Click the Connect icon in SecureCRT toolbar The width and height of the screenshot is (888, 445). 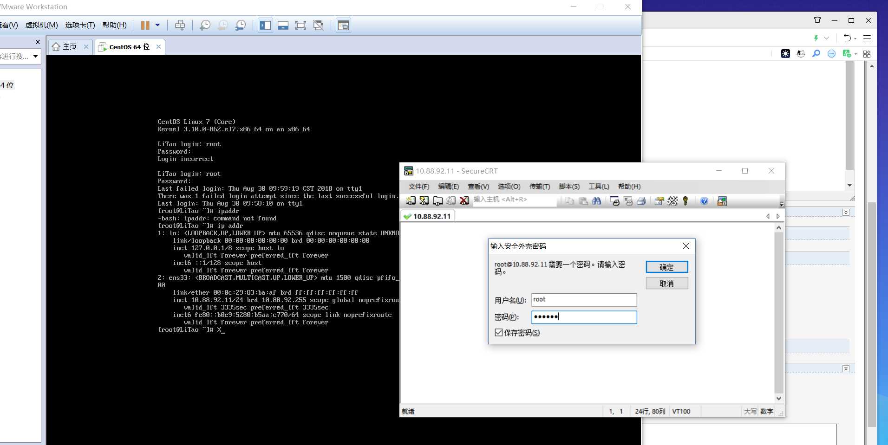click(411, 201)
